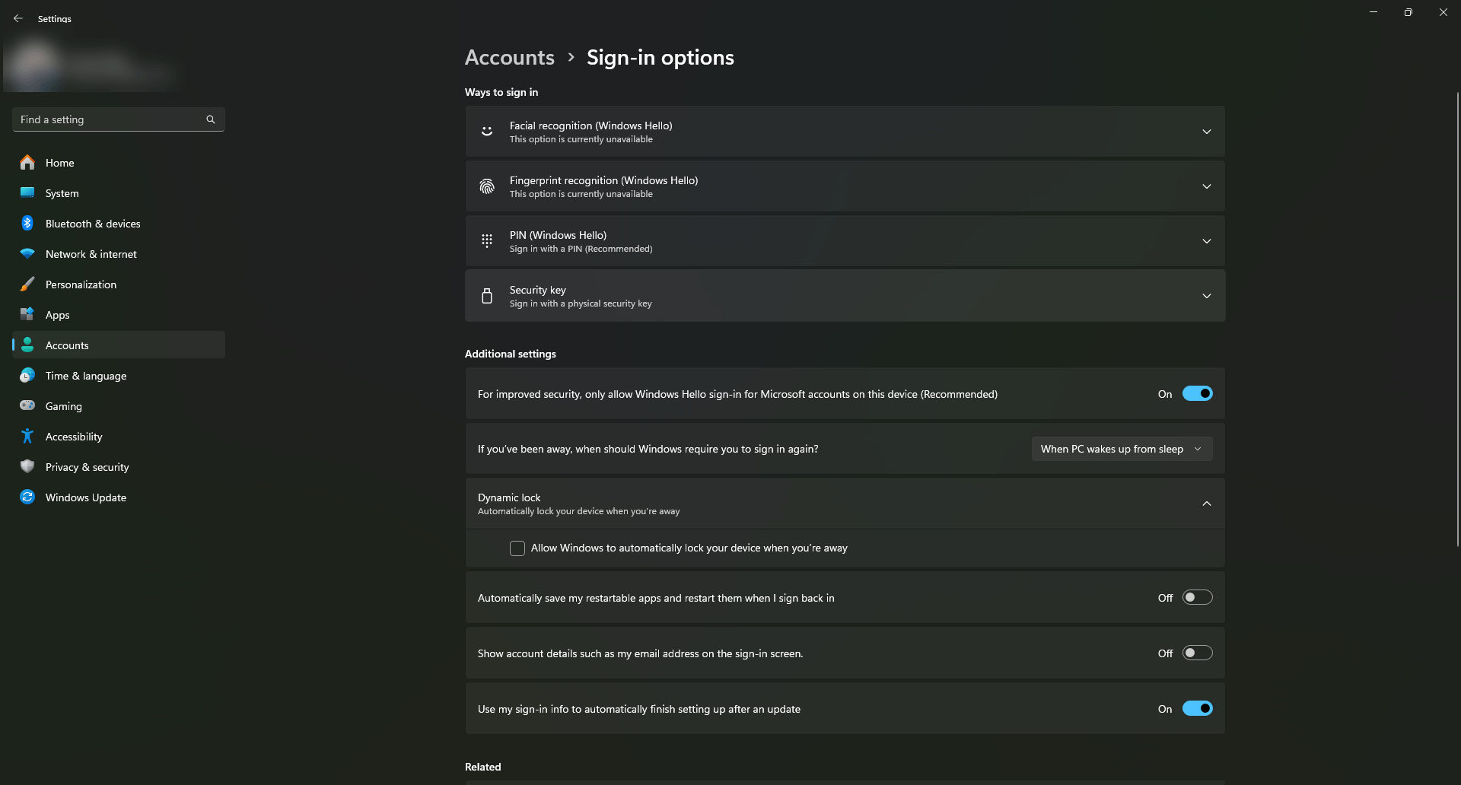Go to Privacy & security page
This screenshot has height=785, width=1461.
tap(119, 466)
